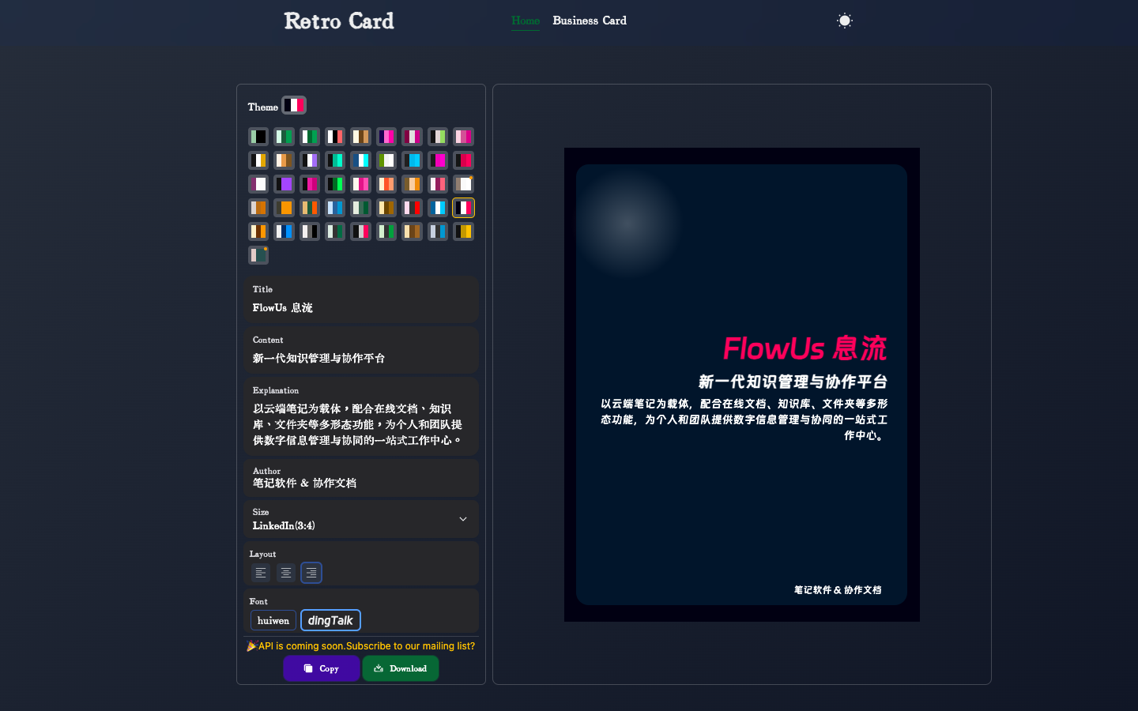Screen dimensions: 1138x711
Task: Click the Download button
Action: [x=401, y=668]
